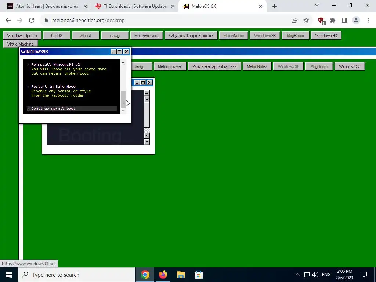Open Windows 96 in the nested second row

pos(288,66)
